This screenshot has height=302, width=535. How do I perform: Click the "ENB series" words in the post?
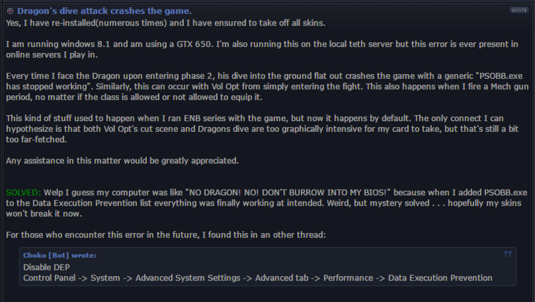(x=200, y=119)
